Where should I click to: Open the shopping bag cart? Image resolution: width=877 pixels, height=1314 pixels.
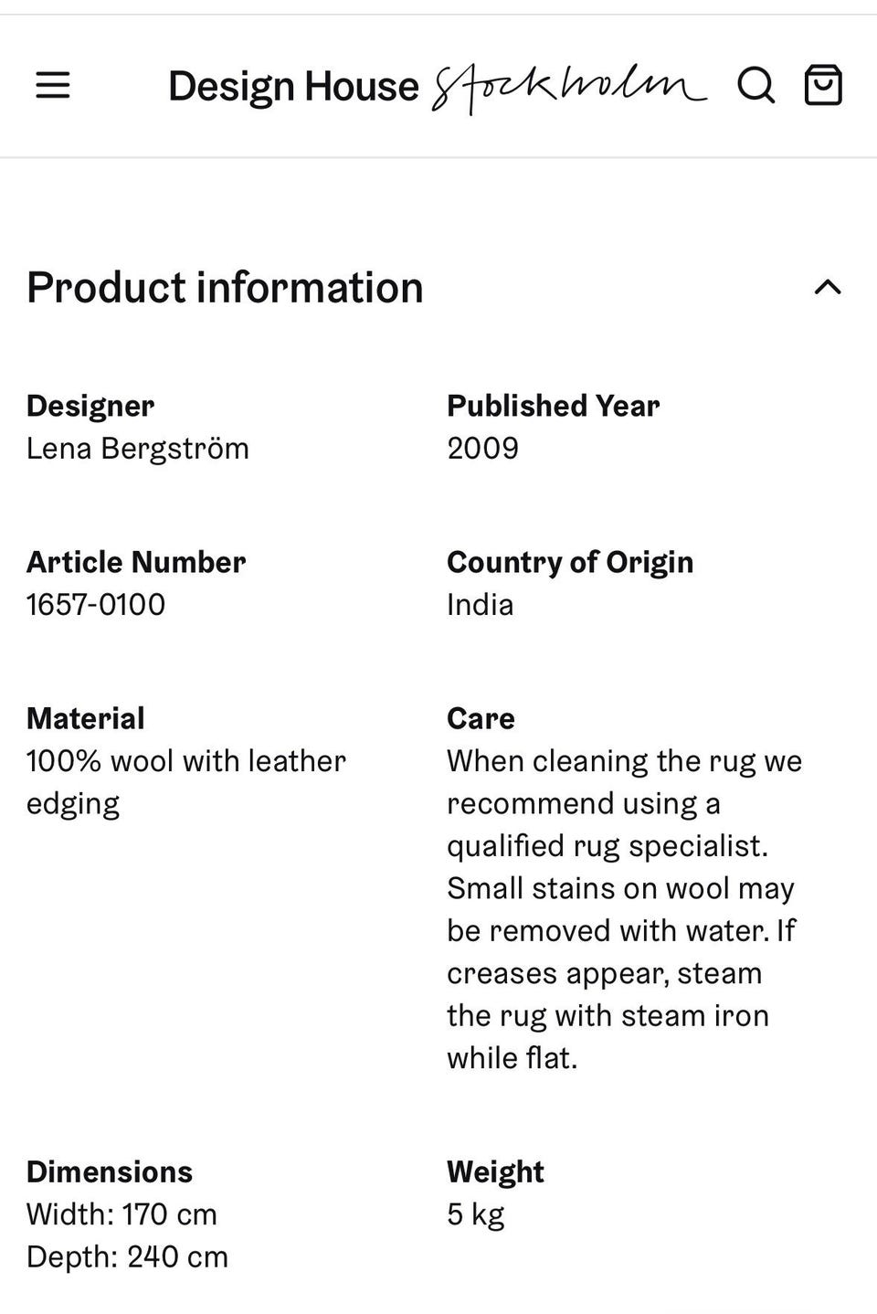click(x=823, y=85)
